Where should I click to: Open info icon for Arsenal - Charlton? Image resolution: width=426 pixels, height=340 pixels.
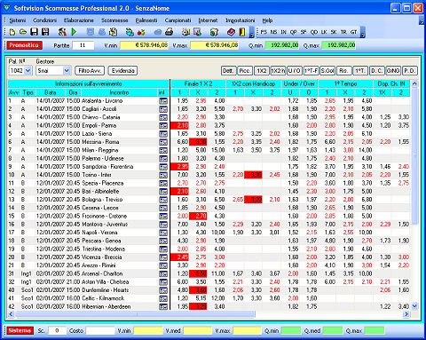[163, 273]
